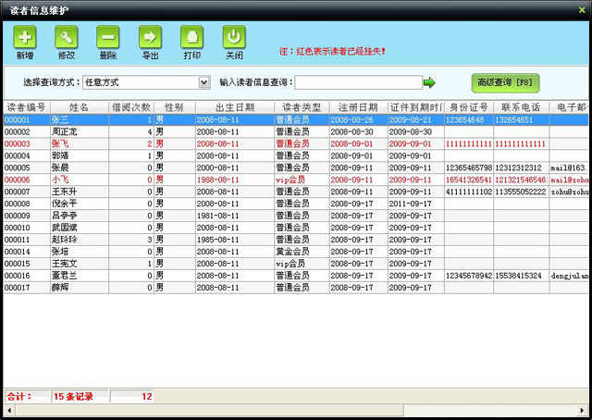Screen dimensions: 592x420
Task: Click the green search arrow icon
Action: tap(429, 83)
